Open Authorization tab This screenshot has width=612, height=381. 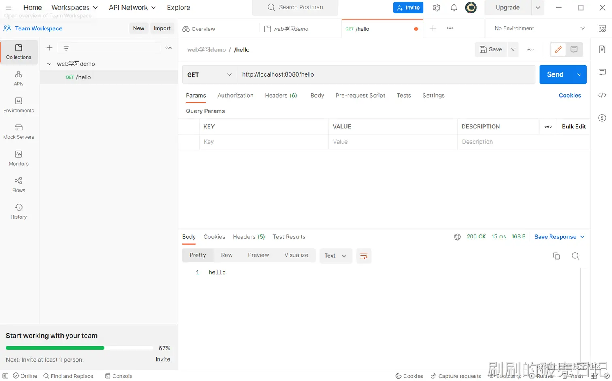(x=235, y=96)
